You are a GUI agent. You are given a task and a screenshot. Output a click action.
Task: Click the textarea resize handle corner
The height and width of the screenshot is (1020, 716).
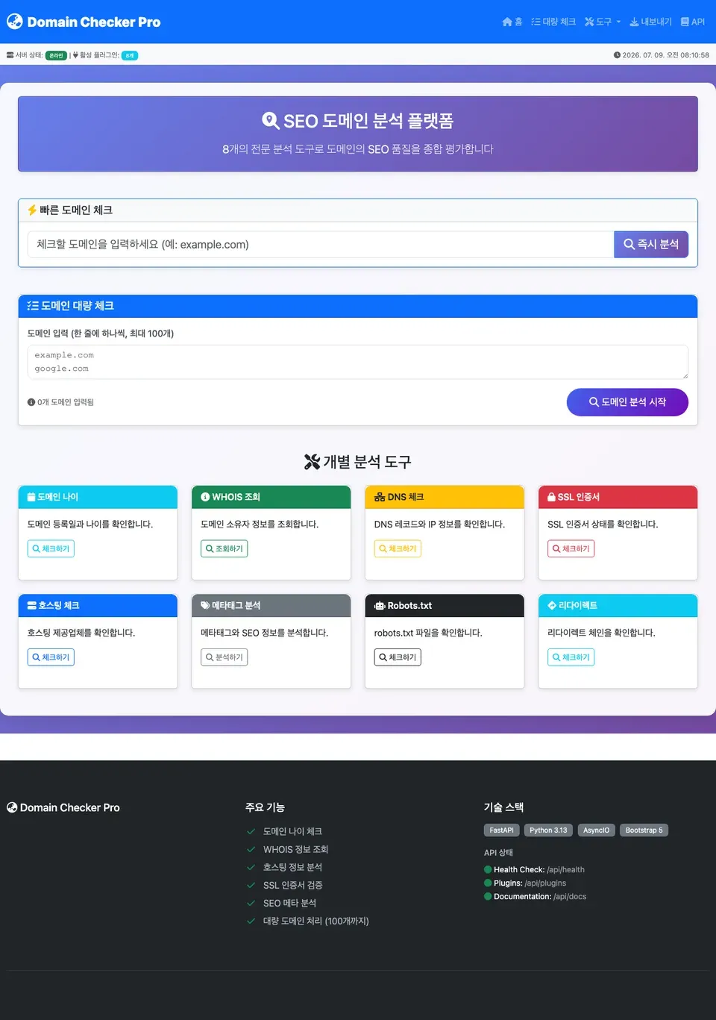(x=685, y=376)
